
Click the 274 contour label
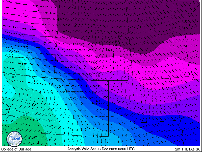pyautogui.click(x=94, y=87)
